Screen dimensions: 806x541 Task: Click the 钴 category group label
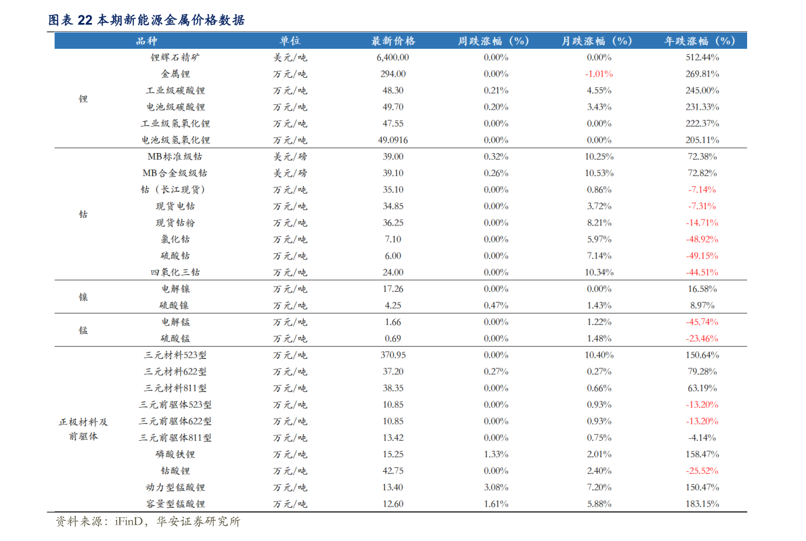tap(83, 214)
